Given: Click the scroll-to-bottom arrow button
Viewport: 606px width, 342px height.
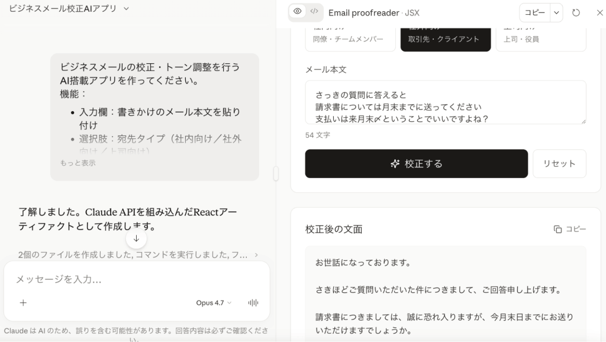Looking at the screenshot, I should click(x=136, y=239).
